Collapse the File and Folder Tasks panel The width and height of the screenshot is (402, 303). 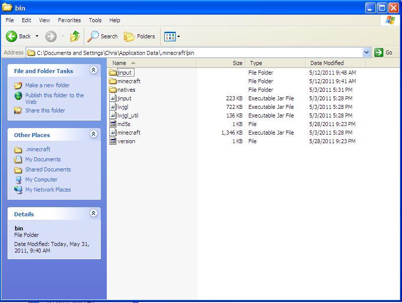click(x=94, y=70)
